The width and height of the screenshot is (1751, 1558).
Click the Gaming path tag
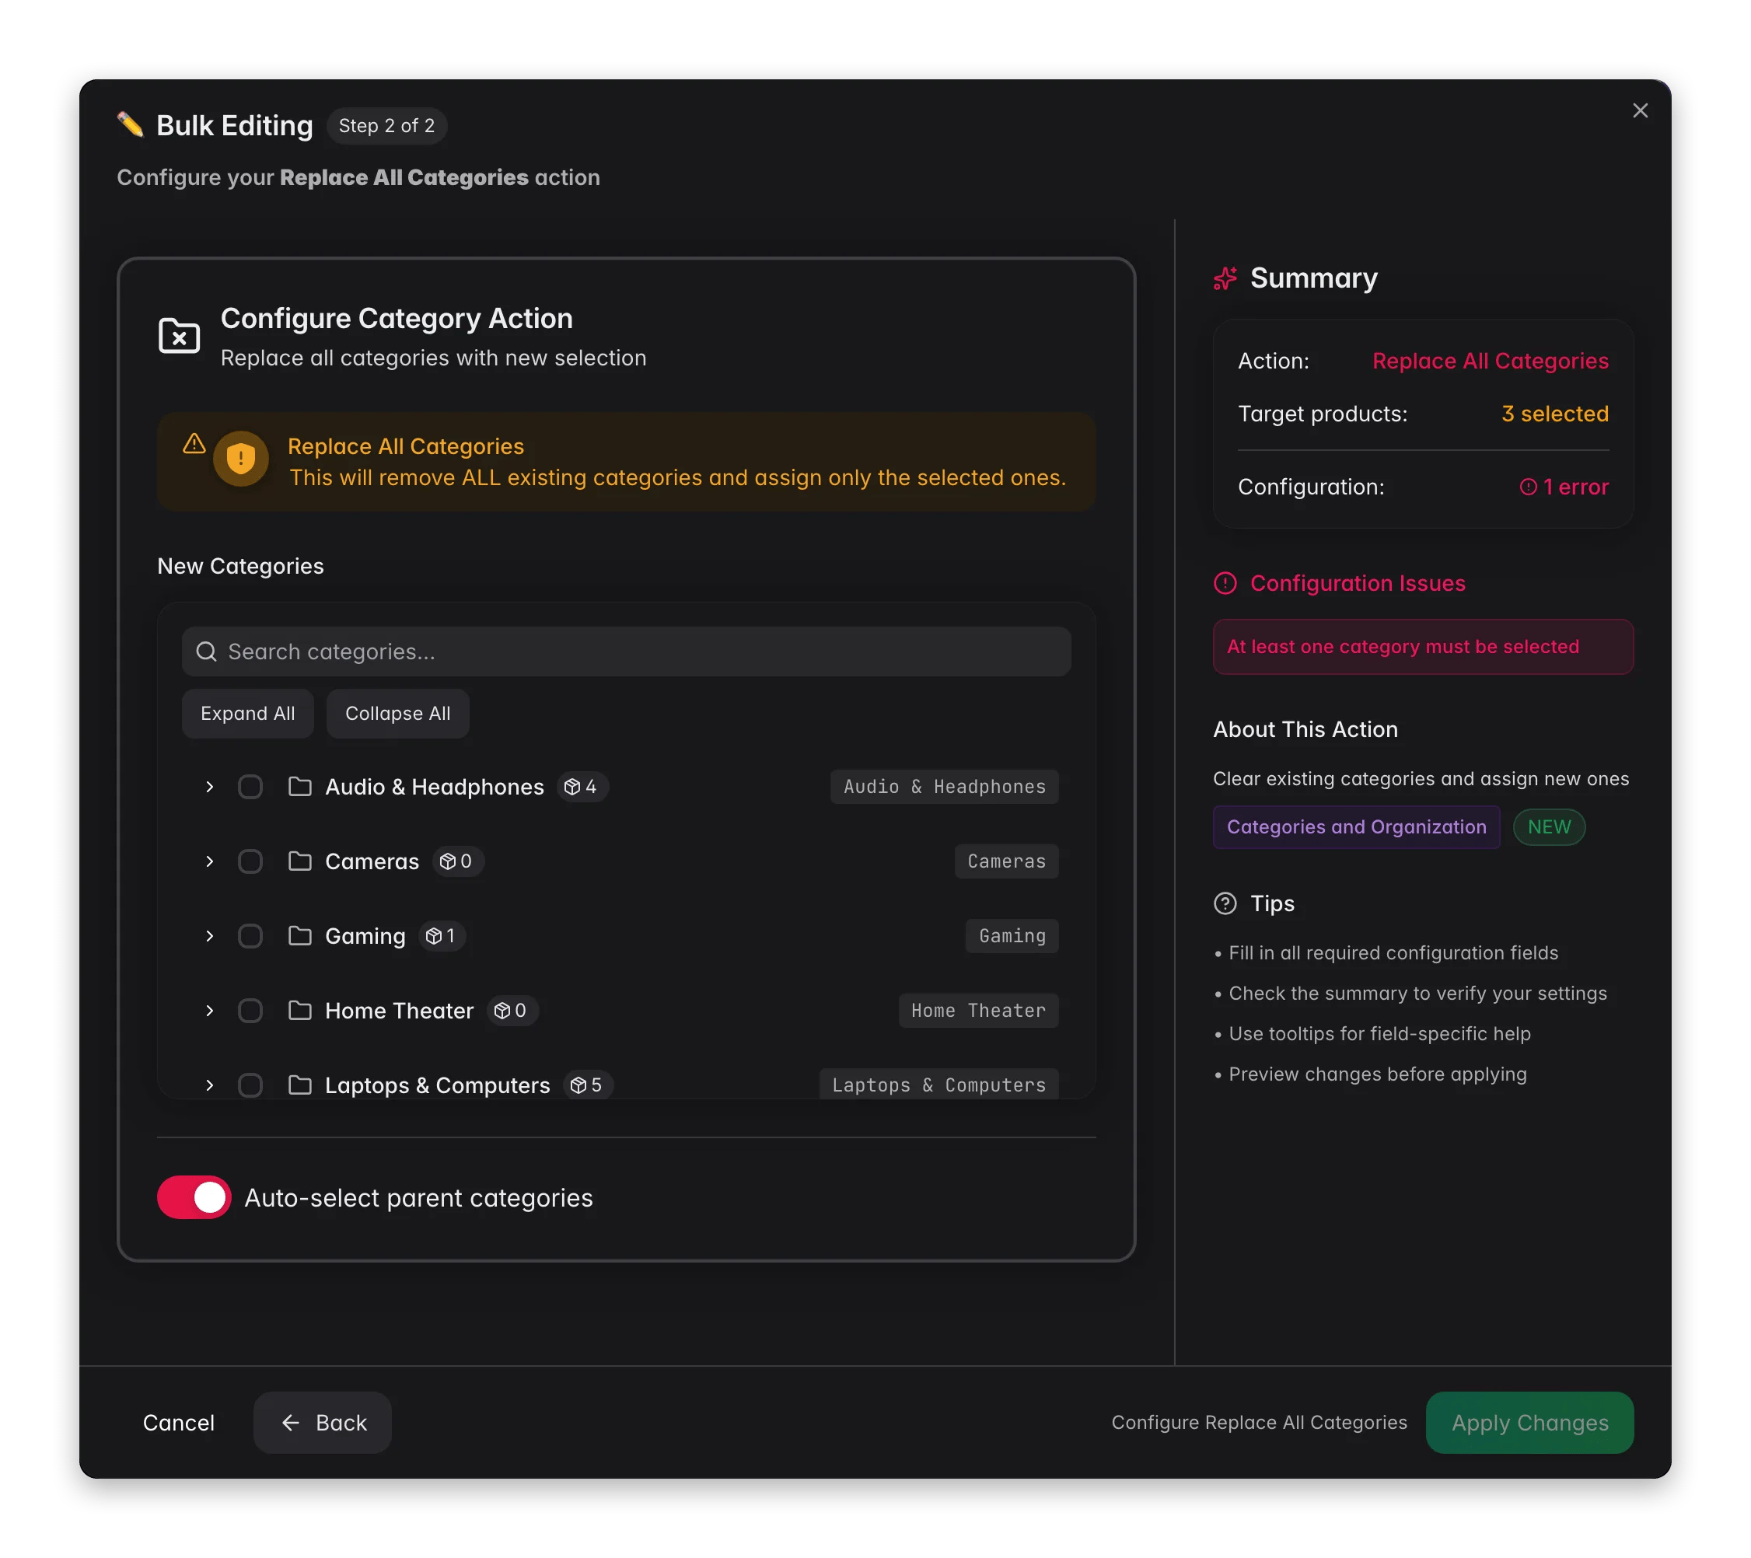[1012, 935]
